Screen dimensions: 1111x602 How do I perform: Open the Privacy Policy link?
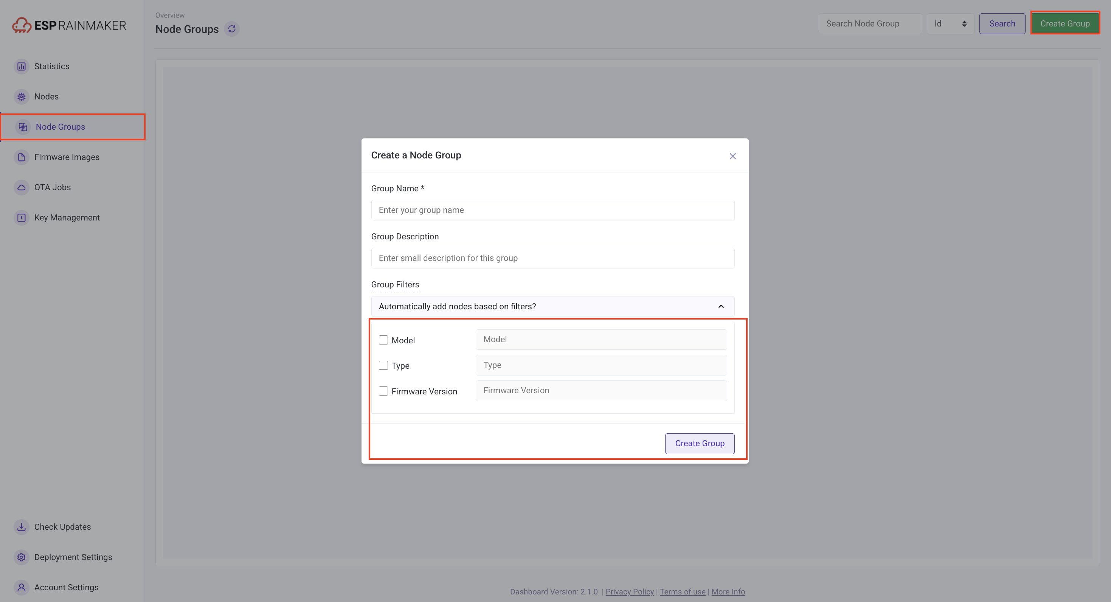[629, 592]
